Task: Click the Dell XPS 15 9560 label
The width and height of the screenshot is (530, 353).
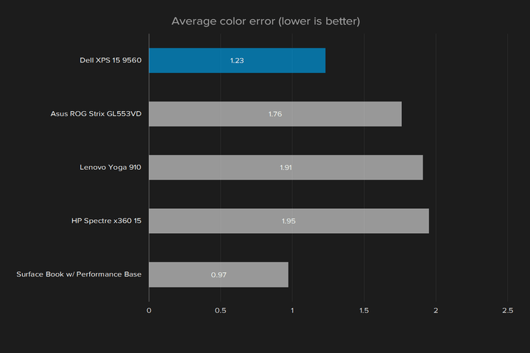Action: [110, 60]
